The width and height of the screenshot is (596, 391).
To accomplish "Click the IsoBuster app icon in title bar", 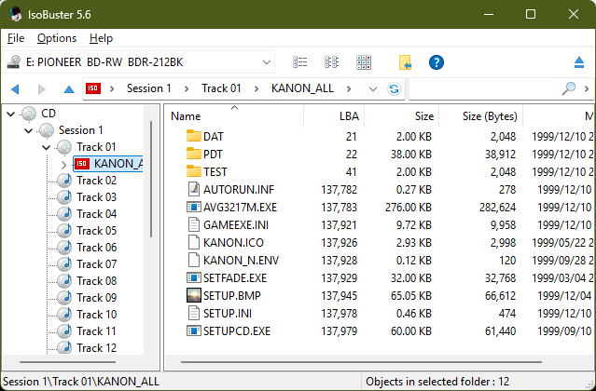I will pos(16,14).
